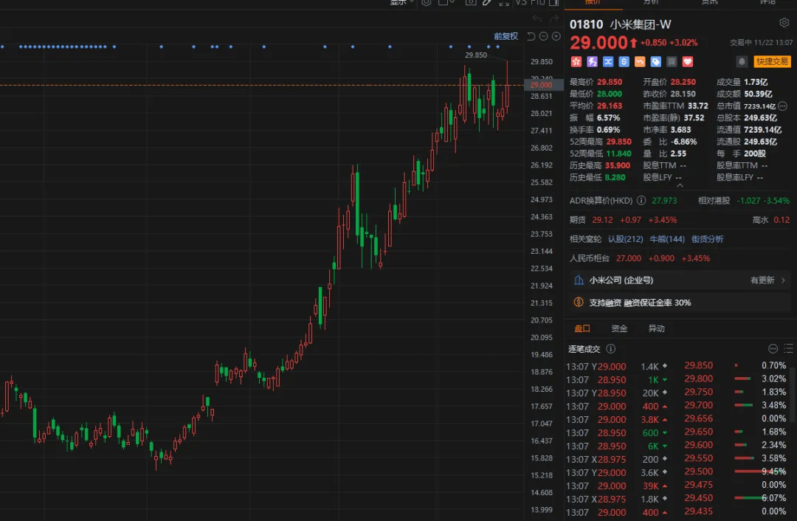
Task: Click the 市盈率TTM 33.72 value
Action: [x=698, y=106]
